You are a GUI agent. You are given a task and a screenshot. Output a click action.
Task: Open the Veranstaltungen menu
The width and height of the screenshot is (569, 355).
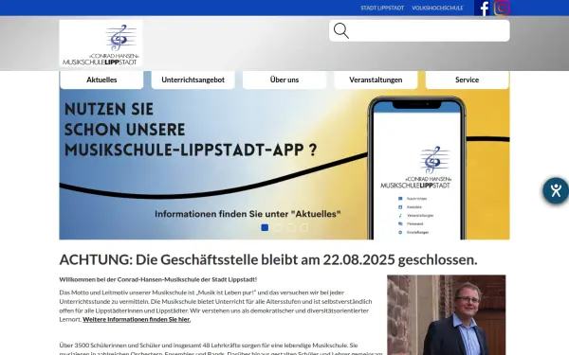[376, 80]
